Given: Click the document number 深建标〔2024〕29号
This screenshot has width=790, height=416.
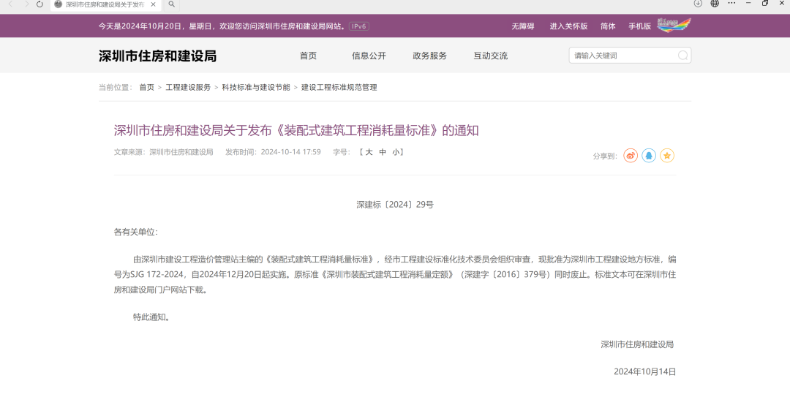Looking at the screenshot, I should (x=395, y=205).
